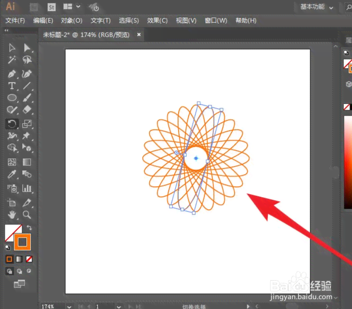Select the Slice tool

pyautogui.click(x=27, y=203)
